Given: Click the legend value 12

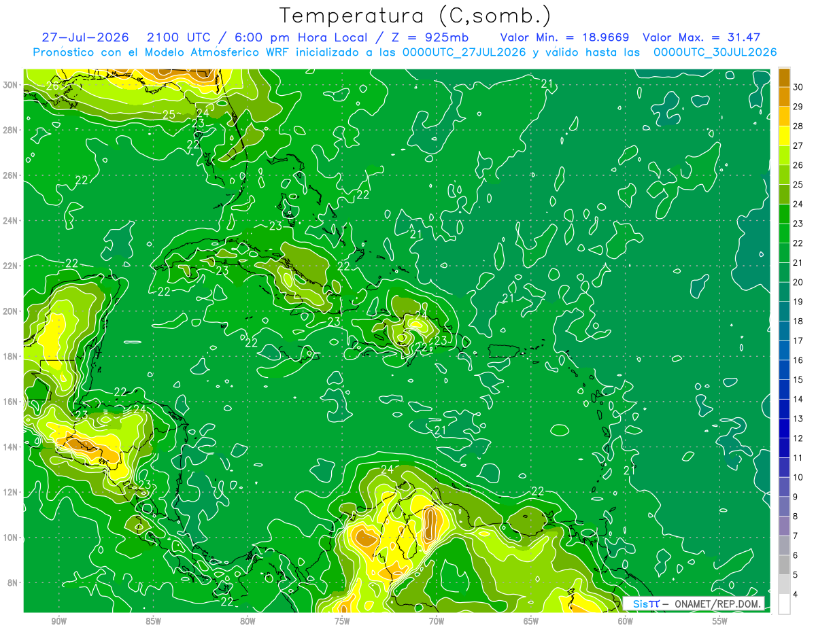Looking at the screenshot, I should click(798, 438).
